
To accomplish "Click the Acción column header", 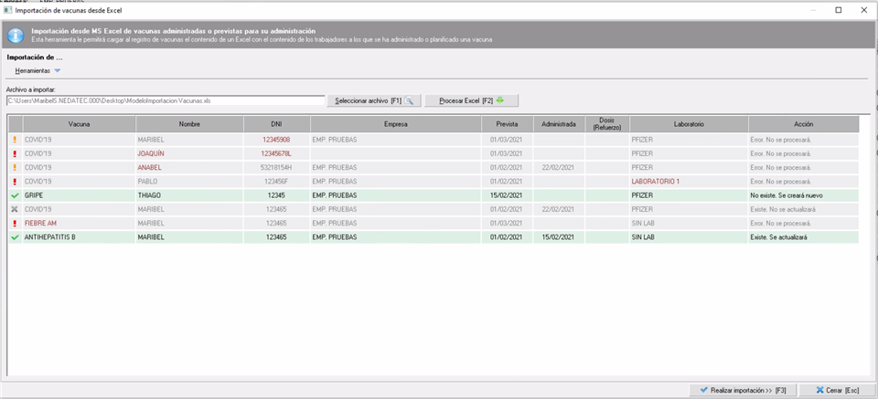I will tap(803, 123).
